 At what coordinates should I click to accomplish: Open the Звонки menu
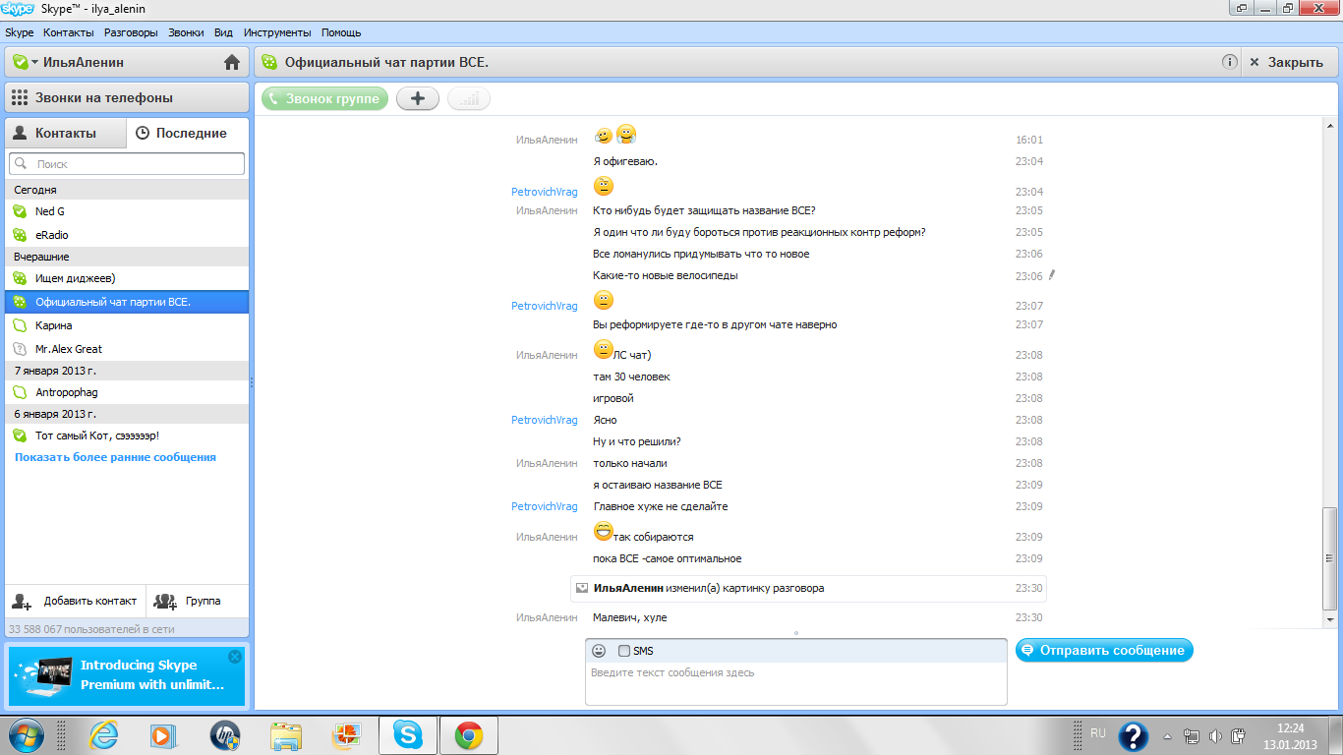click(x=187, y=32)
